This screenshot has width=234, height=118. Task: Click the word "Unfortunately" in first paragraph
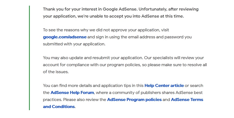[153, 9]
